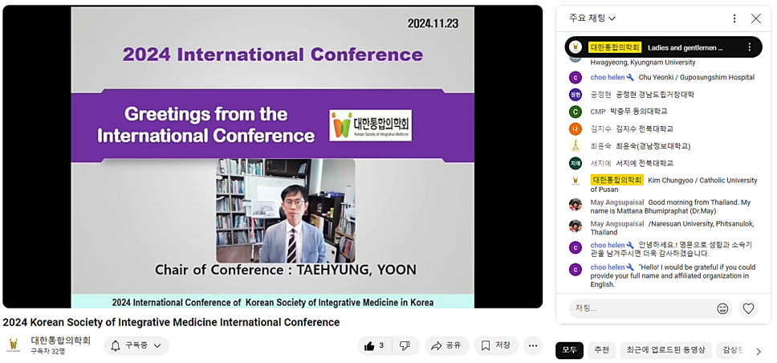Image resolution: width=777 pixels, height=363 pixels.
Task: Open the emoji picker in chat
Action: 722,308
